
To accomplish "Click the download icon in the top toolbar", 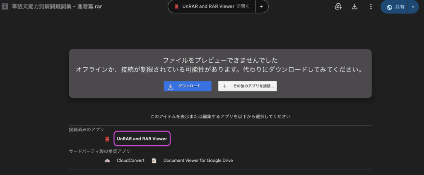I will point(354,7).
